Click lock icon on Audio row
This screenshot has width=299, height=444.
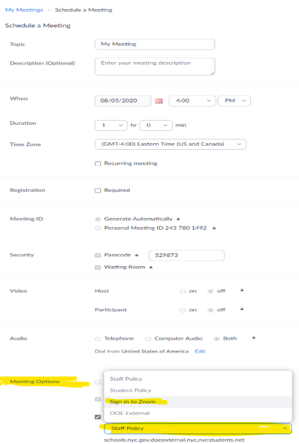pos(254,337)
